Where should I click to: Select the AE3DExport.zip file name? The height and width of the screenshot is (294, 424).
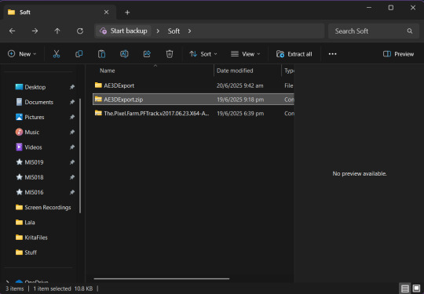point(123,100)
